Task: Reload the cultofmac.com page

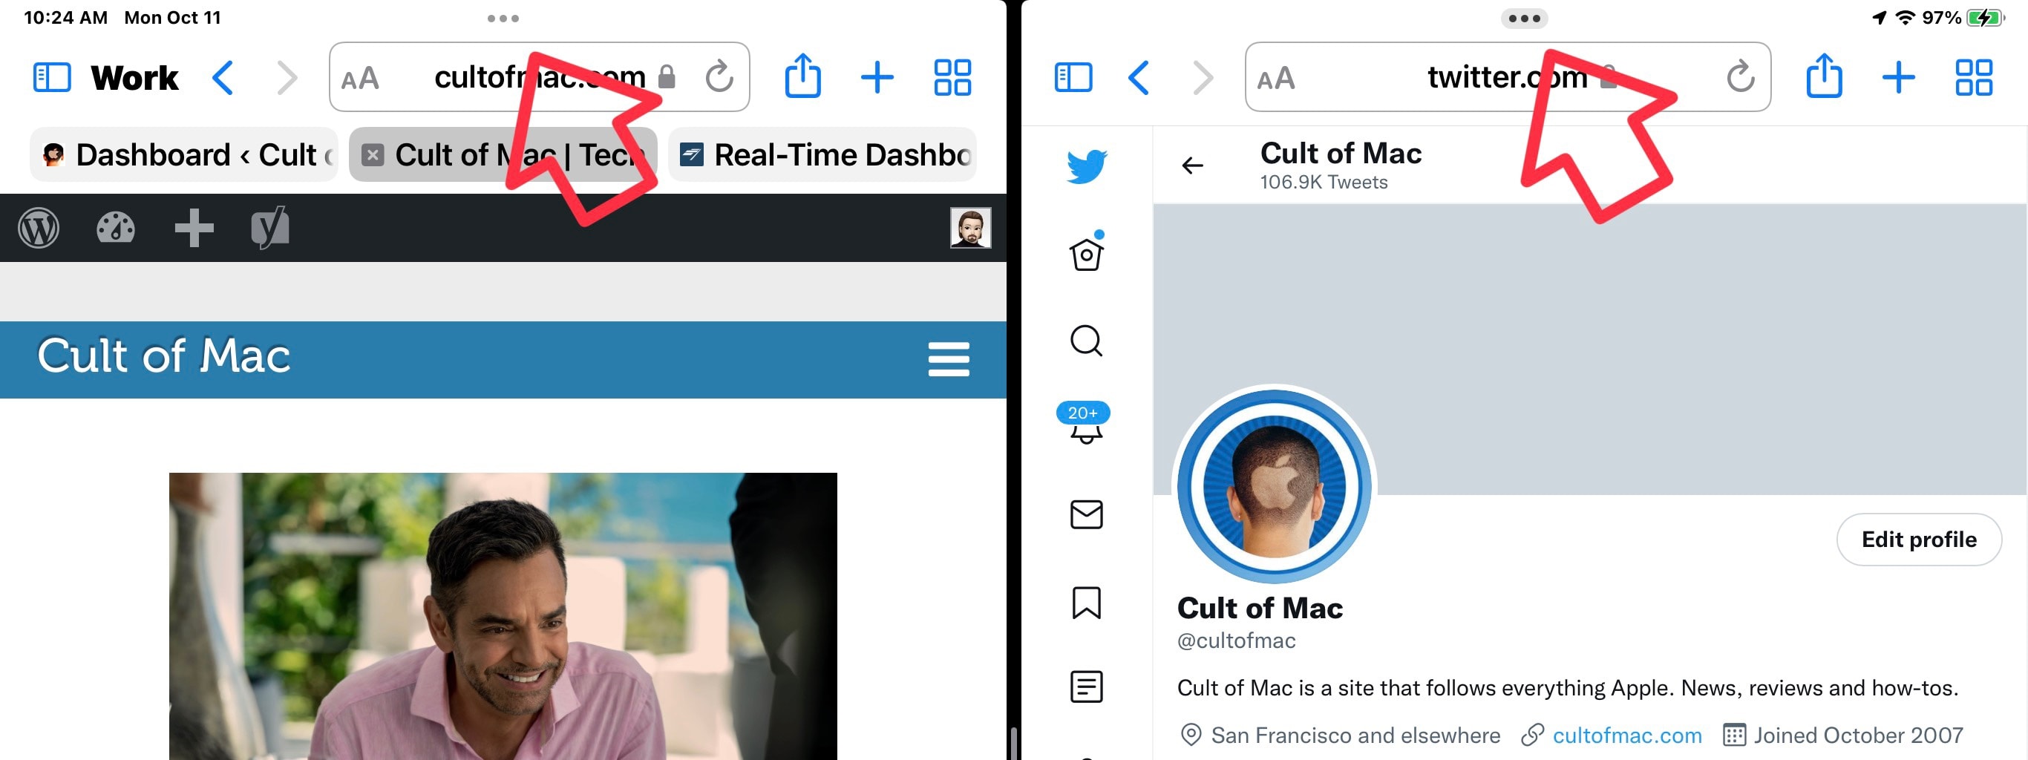Action: click(719, 78)
